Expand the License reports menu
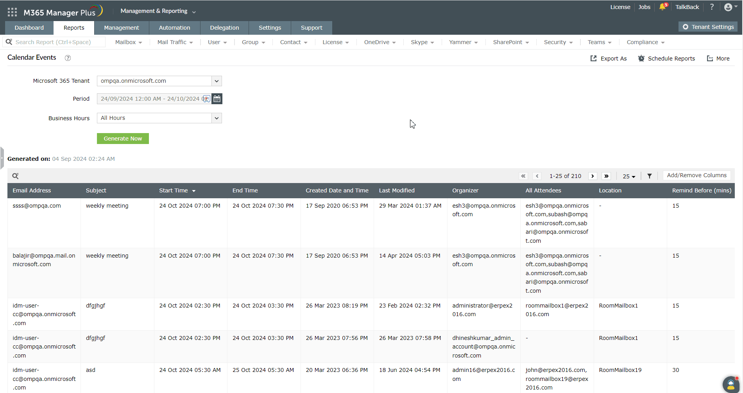743x393 pixels. (x=335, y=42)
